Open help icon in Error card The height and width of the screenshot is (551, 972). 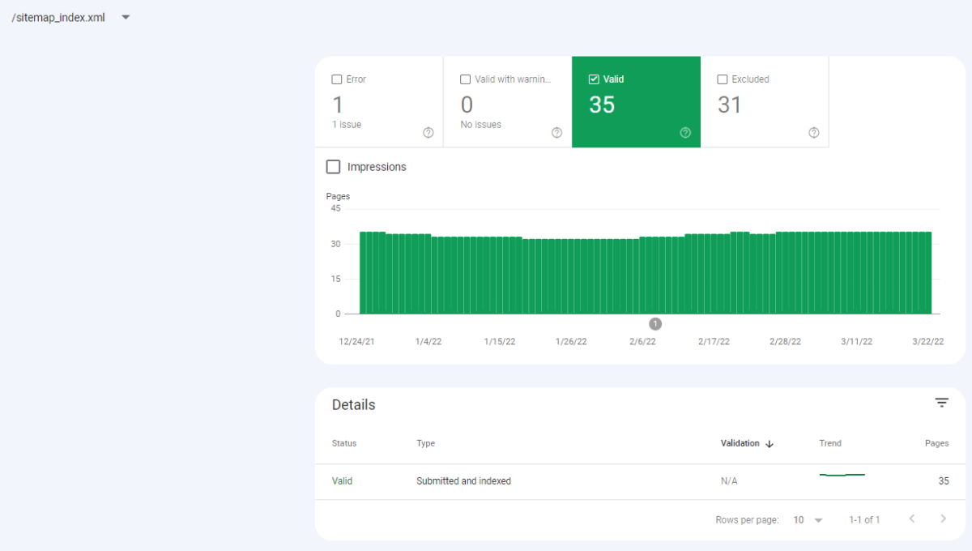pyautogui.click(x=428, y=133)
